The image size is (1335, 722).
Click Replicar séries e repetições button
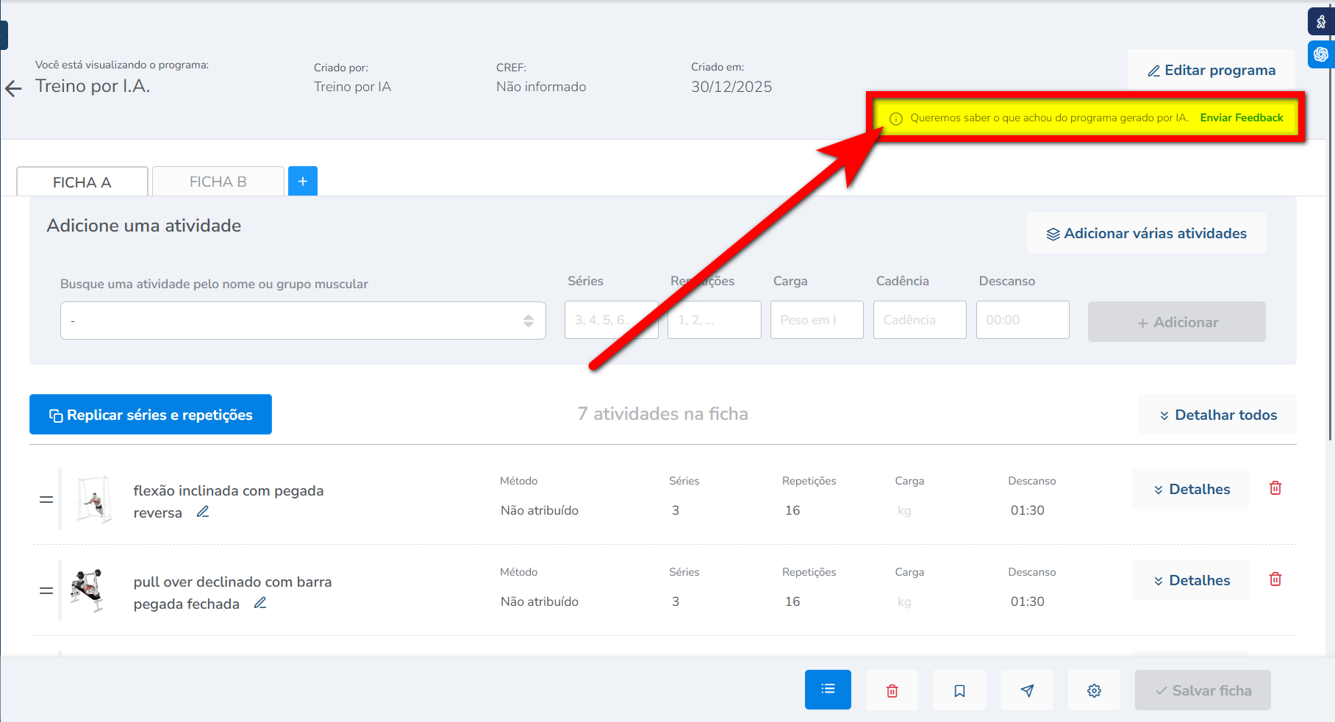tap(151, 415)
